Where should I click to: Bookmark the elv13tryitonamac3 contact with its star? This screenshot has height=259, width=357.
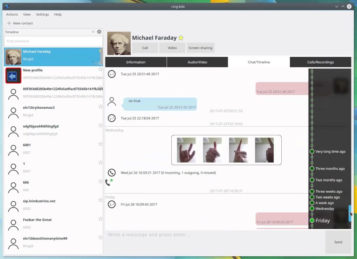[x=100, y=107]
